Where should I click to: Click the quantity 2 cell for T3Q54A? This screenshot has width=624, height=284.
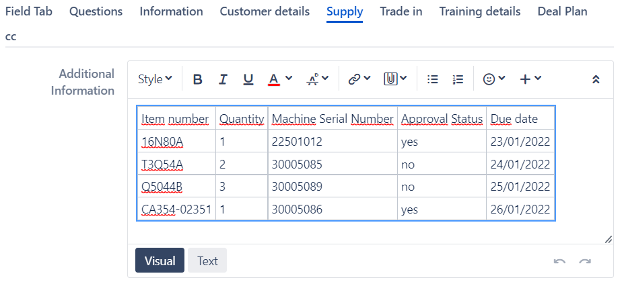tap(242, 164)
